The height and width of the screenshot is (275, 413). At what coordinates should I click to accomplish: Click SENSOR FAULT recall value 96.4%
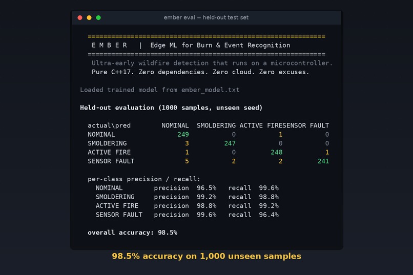tap(269, 215)
